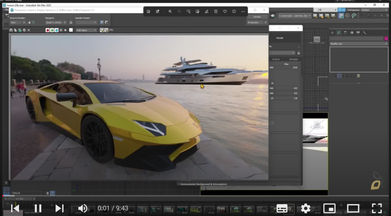Open the Hierarchy panel tab
This screenshot has width=391, height=216.
coord(345,33)
